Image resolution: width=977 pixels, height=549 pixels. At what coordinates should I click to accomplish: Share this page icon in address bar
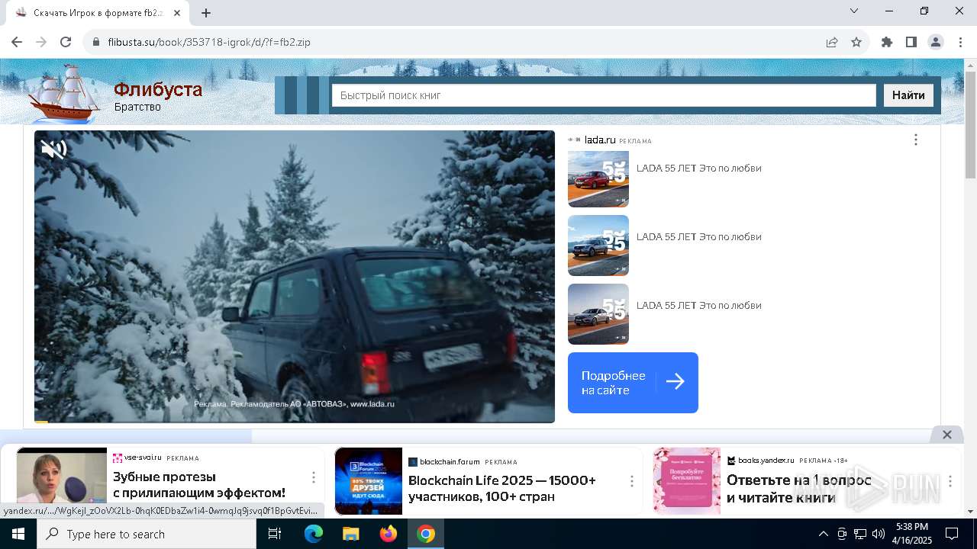[x=832, y=42]
